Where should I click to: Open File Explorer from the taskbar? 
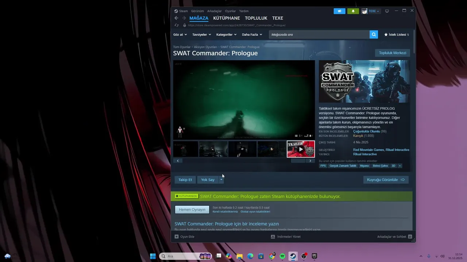click(239, 256)
